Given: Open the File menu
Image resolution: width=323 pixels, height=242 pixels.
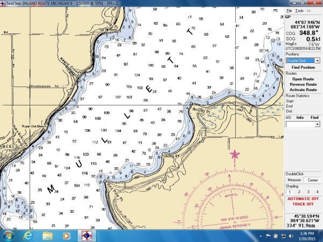Looking at the screenshot, I should click(x=289, y=11).
